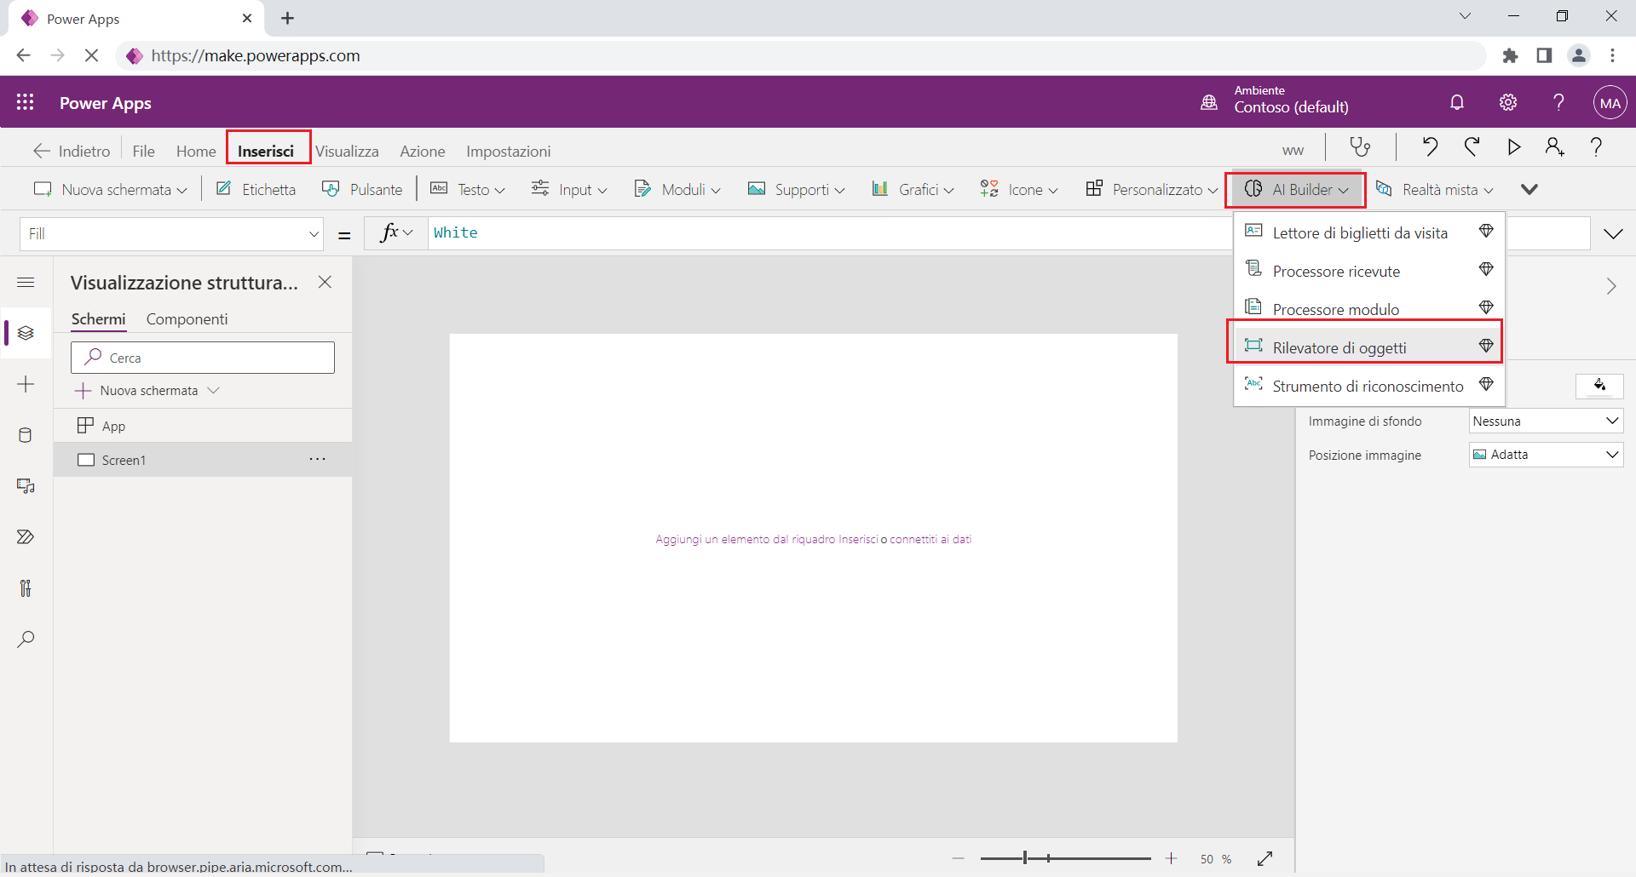Open the Immagine di sfondo dropdown
This screenshot has width=1636, height=877.
[x=1546, y=421]
